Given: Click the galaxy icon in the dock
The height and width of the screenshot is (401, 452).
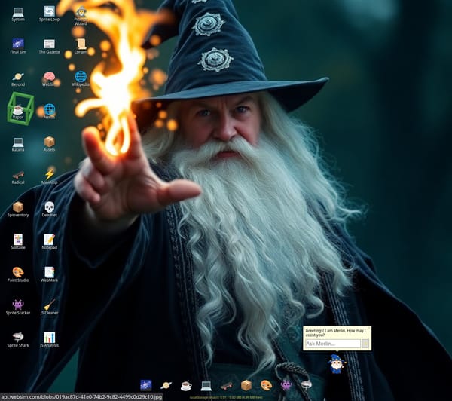Looking at the screenshot, I should (146, 385).
